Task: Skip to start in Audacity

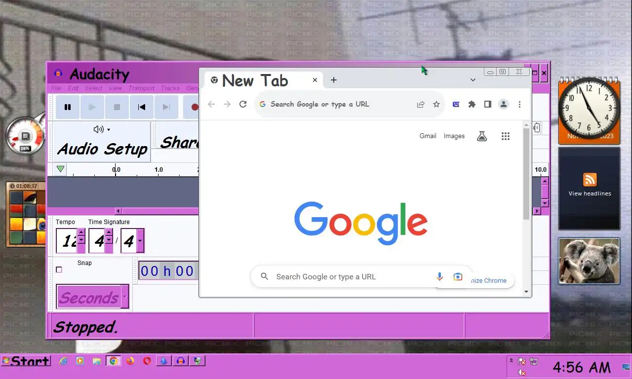Action: (x=142, y=107)
